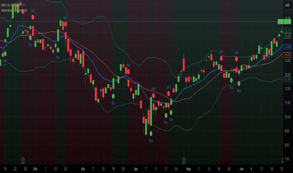Click the Sell dot above the May 19 candles
This screenshot has width=293, height=173.
(221, 58)
